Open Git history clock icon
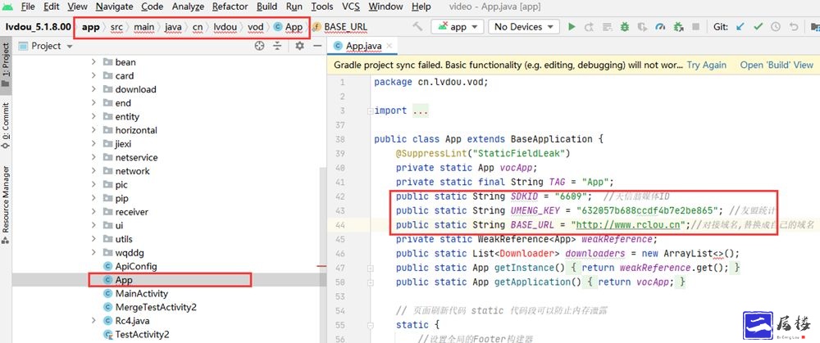The width and height of the screenshot is (820, 343). point(776,27)
